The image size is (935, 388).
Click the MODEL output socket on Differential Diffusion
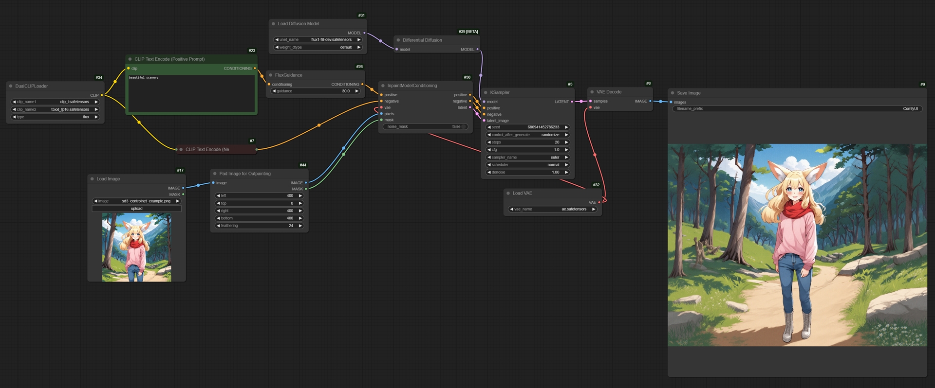pyautogui.click(x=477, y=49)
